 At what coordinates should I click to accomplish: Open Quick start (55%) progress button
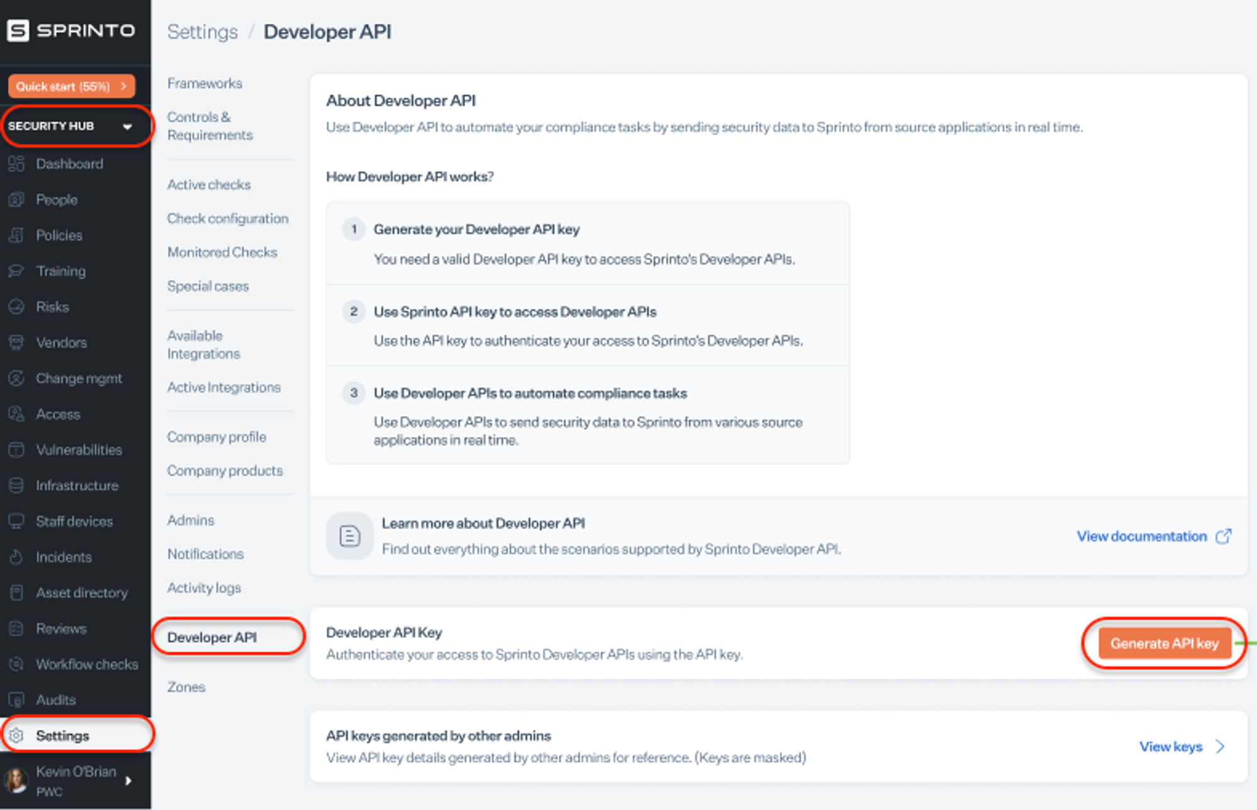[x=72, y=86]
